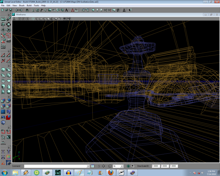Click the Open map folder icon
Viewport: 220px width, 176px height.
(6, 10)
